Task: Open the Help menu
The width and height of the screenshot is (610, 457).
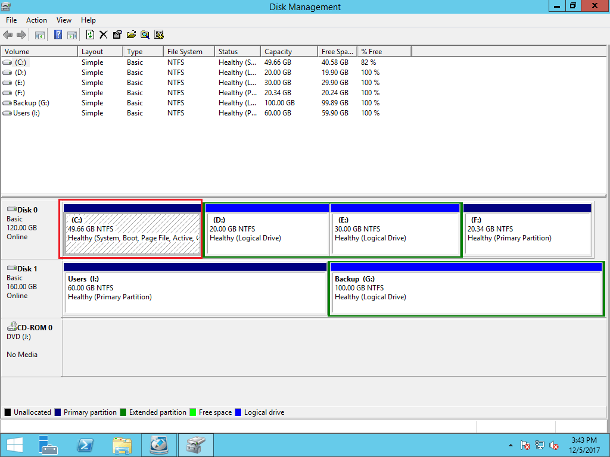Action: point(88,20)
